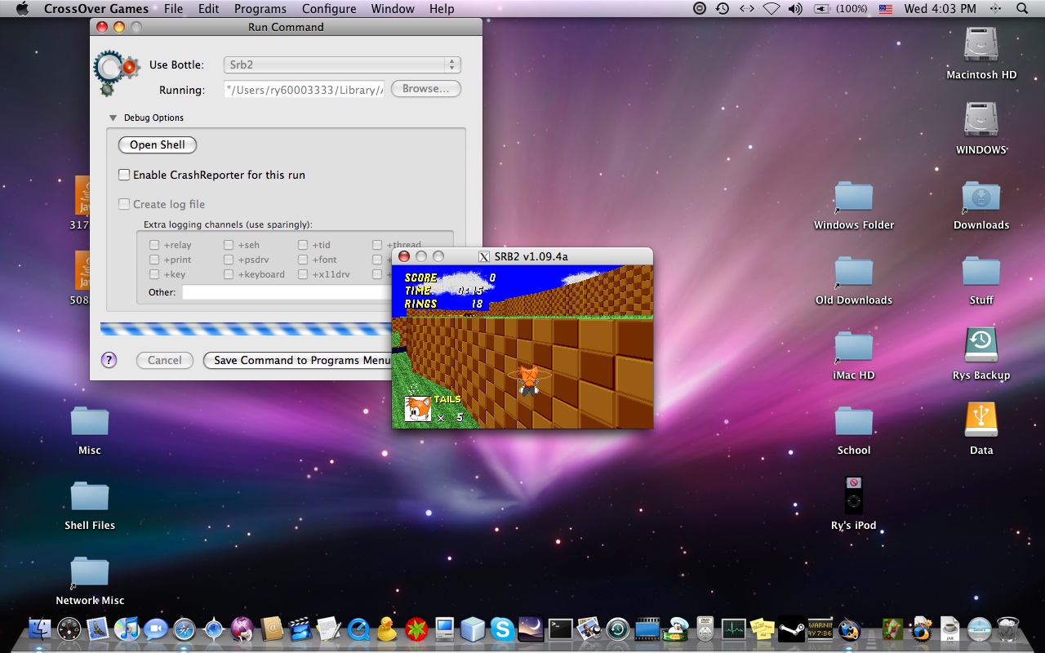Select the Rys Backup Time Machine drive
The image size is (1045, 653).
pos(981,352)
